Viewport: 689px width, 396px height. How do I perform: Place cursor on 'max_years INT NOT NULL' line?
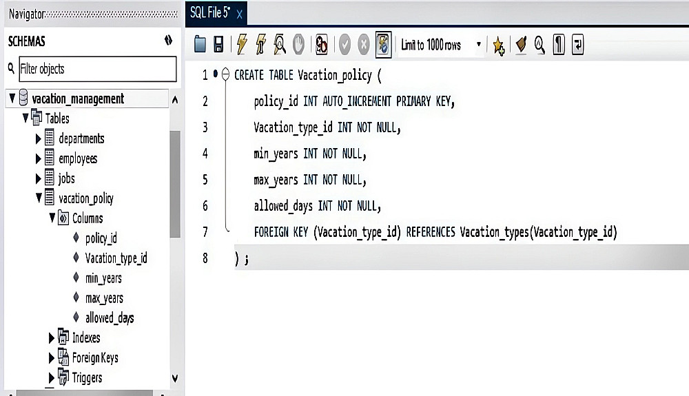coord(310,180)
